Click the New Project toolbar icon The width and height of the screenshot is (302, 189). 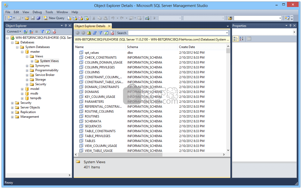(10, 18)
